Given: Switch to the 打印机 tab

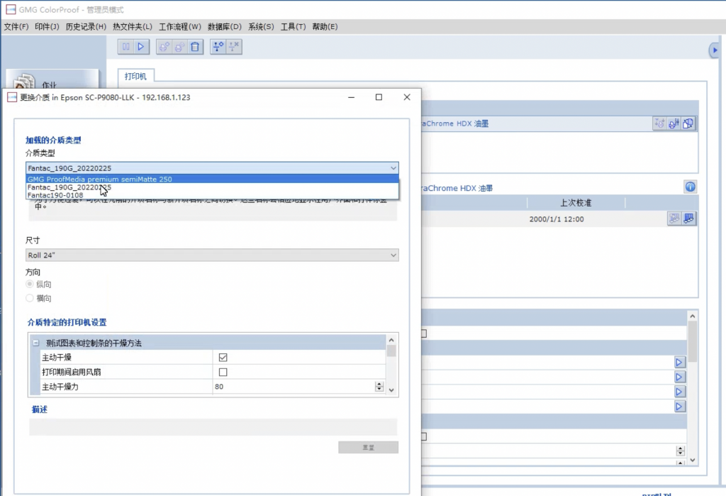Looking at the screenshot, I should tap(135, 76).
